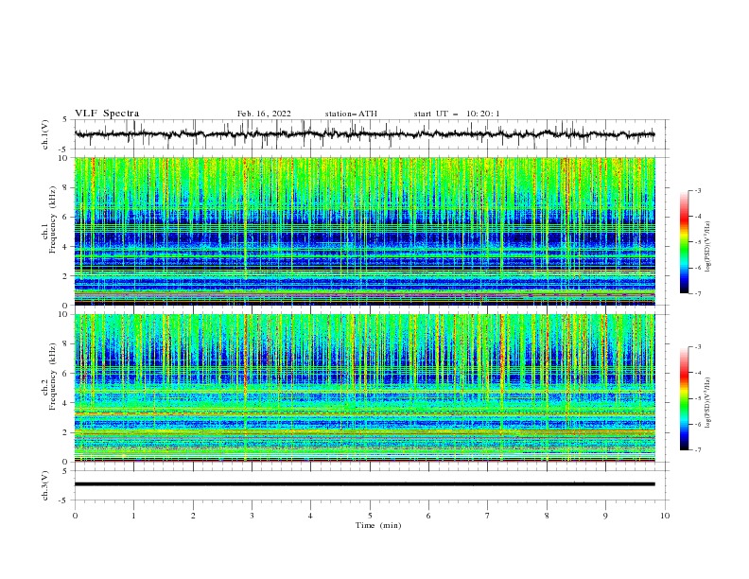Click the 'ch.3(V)' axis label
The width and height of the screenshot is (749, 579).
tap(45, 485)
